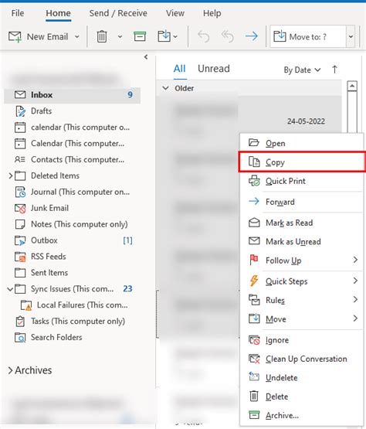
Task: Expand the Quick Steps gallery dropdown
Action: 351,36
